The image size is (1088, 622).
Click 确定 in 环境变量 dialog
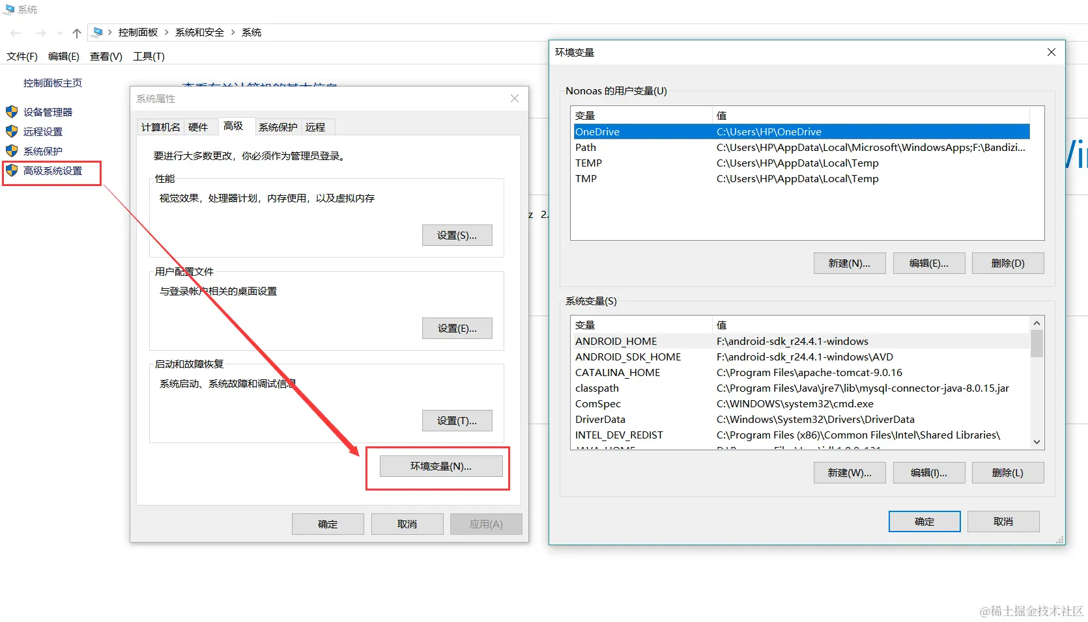click(924, 521)
